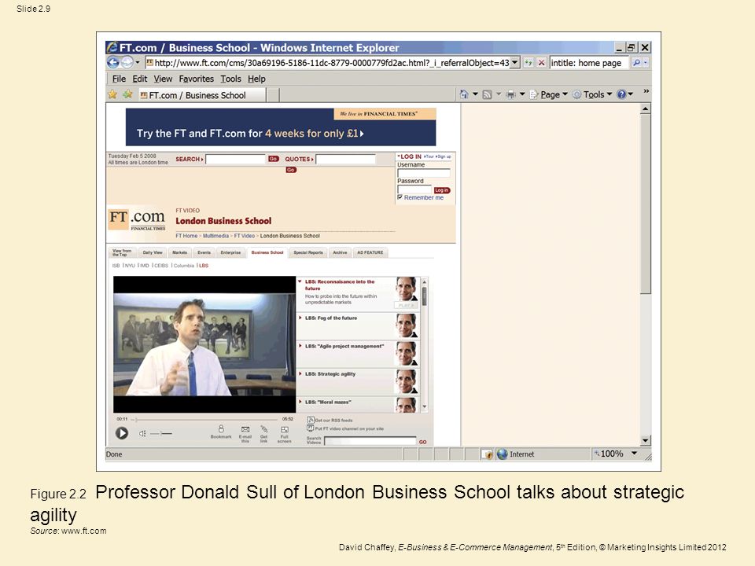Viewport: 755px width, 566px height.
Task: Open recent pages dropdown beside Forward button
Action: (x=138, y=63)
